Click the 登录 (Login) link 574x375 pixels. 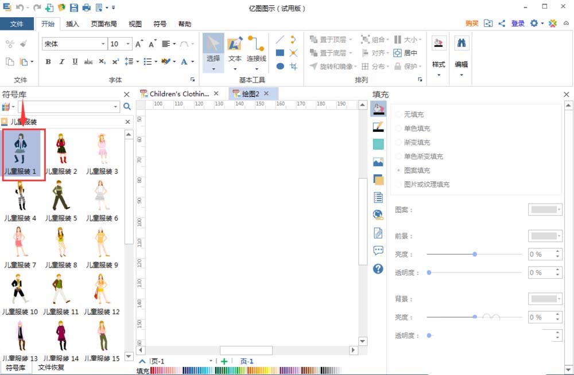click(x=517, y=24)
